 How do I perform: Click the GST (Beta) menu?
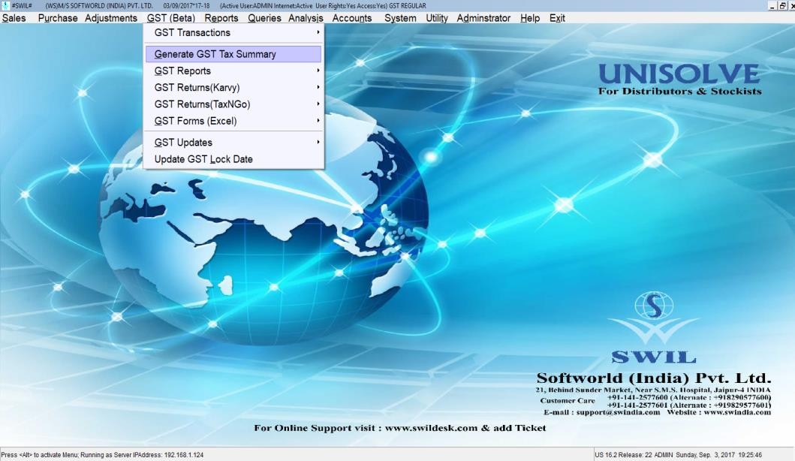click(x=171, y=18)
